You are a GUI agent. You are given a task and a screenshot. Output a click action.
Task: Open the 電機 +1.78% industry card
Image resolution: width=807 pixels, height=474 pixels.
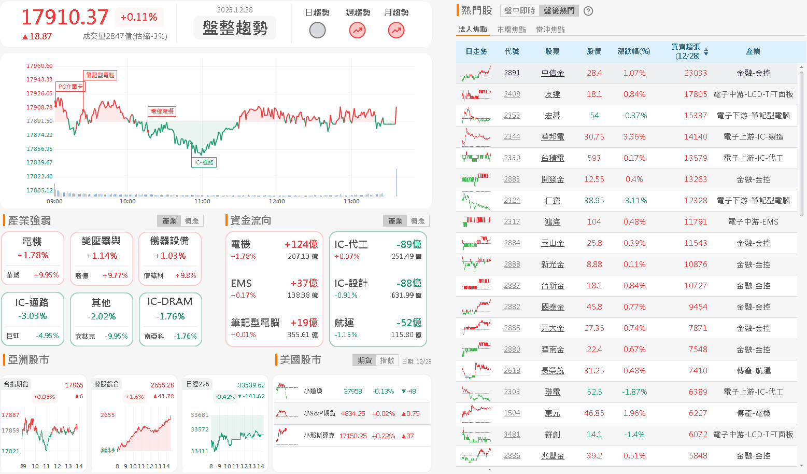coord(33,258)
